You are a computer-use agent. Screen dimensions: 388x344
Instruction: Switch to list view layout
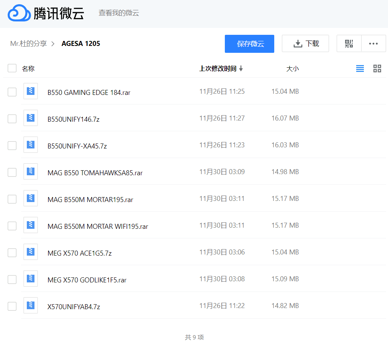click(360, 68)
